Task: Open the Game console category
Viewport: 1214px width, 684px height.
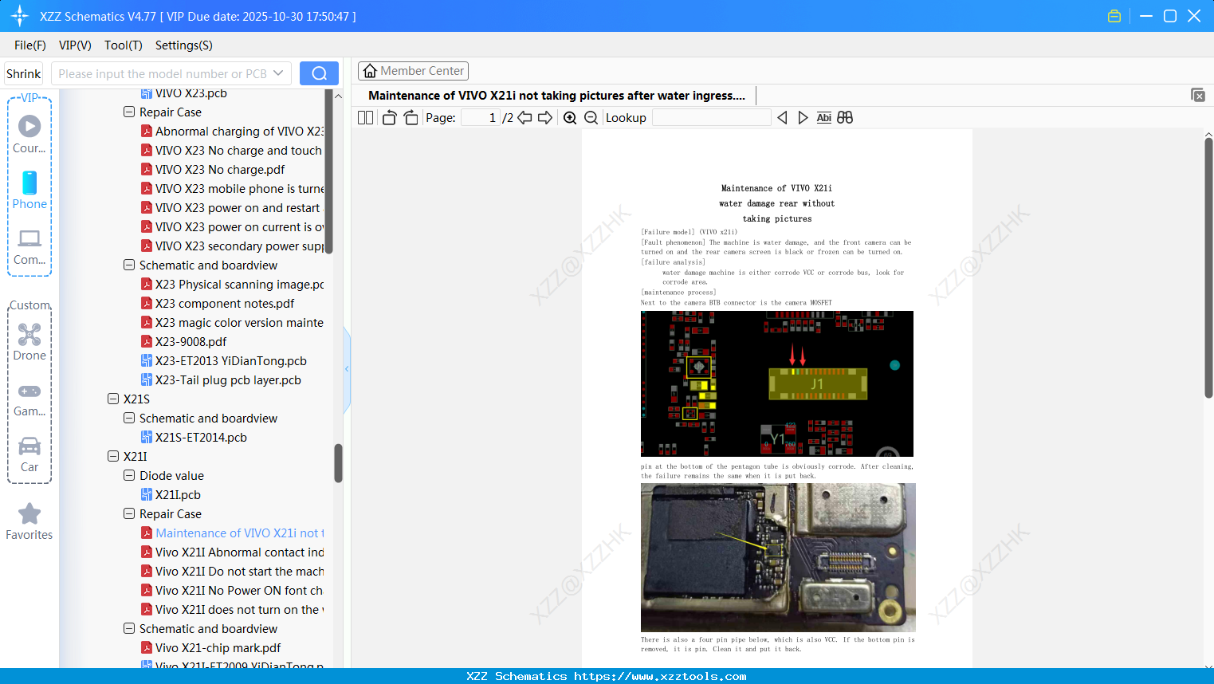Action: 29,399
